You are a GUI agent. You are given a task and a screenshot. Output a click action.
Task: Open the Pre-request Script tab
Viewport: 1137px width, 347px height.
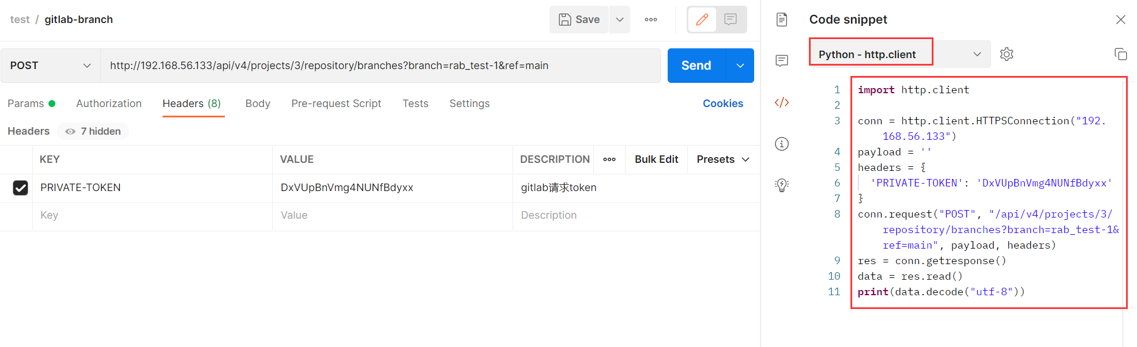coord(336,104)
